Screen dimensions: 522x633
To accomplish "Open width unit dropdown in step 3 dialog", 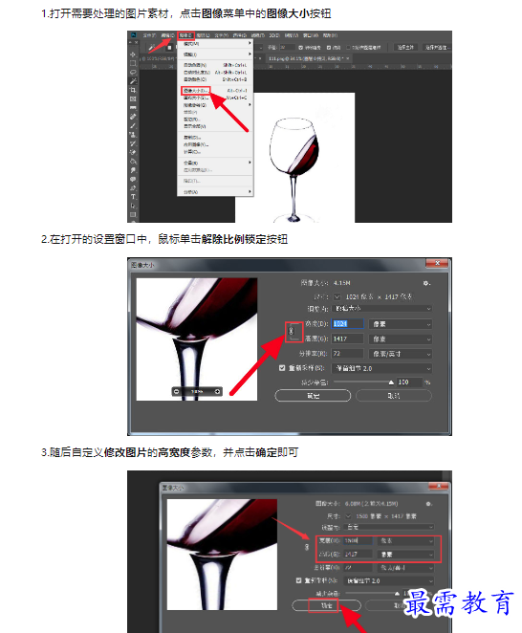I will click(405, 540).
